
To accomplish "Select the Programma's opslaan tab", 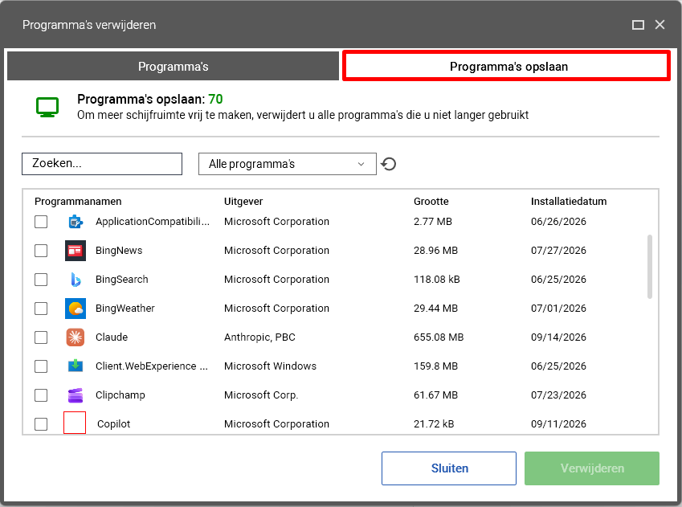I will pyautogui.click(x=506, y=66).
